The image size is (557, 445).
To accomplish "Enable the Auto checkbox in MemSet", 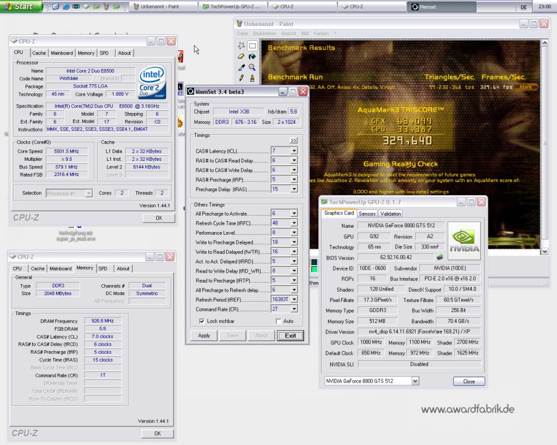I will 278,321.
